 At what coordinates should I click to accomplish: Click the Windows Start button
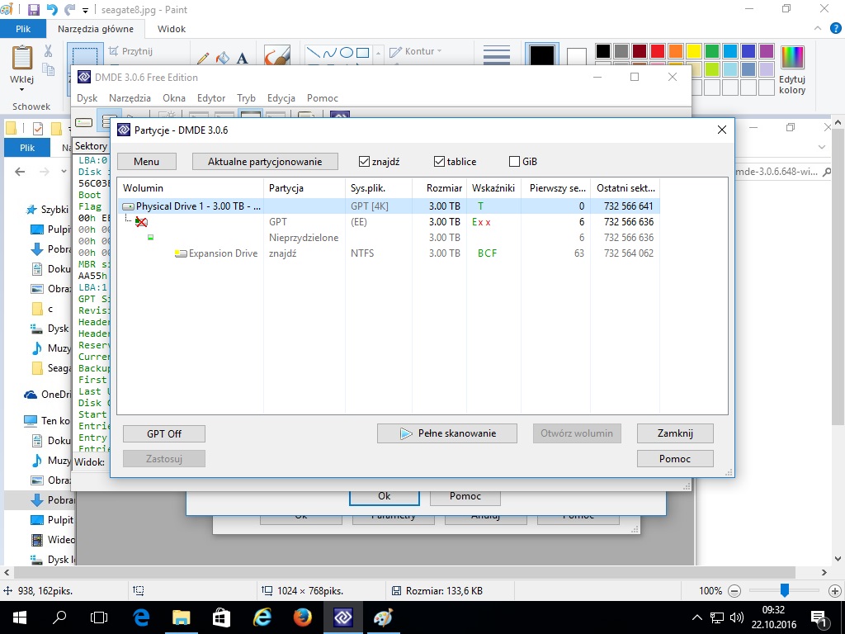pos(20,617)
